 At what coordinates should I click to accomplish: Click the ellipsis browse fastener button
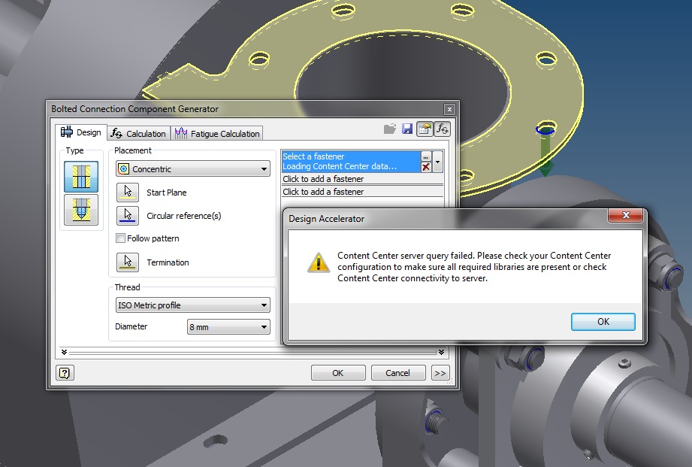tap(426, 157)
